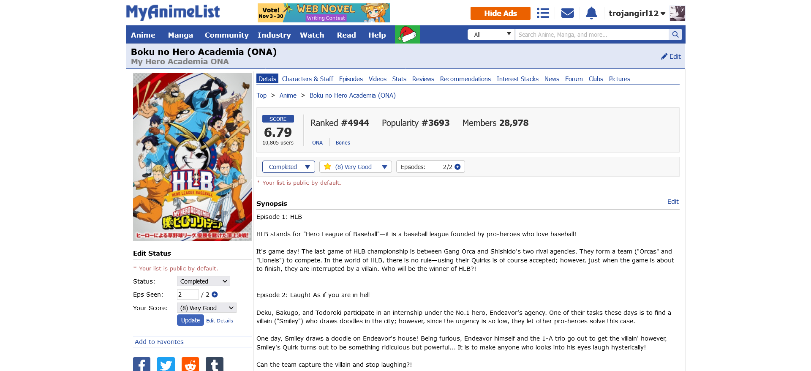
Task: Share on Reddit icon
Action: [x=190, y=364]
